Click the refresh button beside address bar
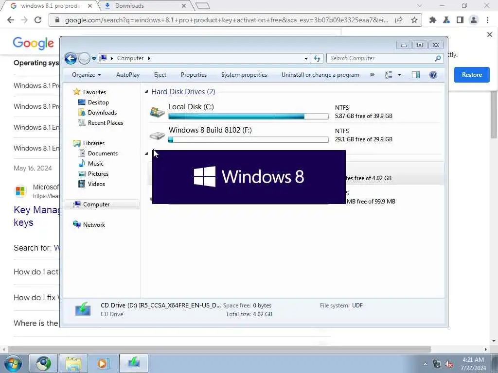This screenshot has width=498, height=373. point(317,58)
